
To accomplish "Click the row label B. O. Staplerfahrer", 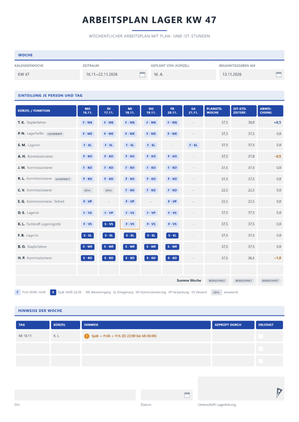I will click(32, 246).
